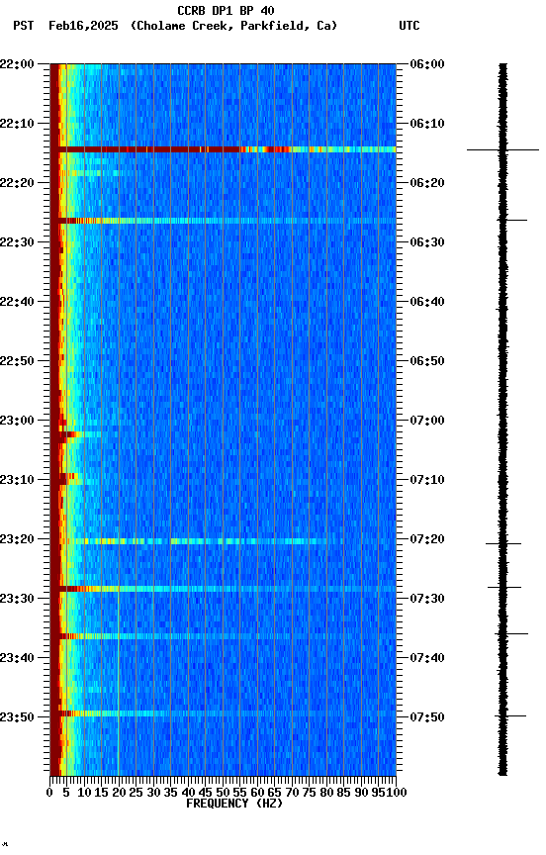The width and height of the screenshot is (546, 855).
Task: Select the UTC timezone label
Action: click(x=409, y=26)
